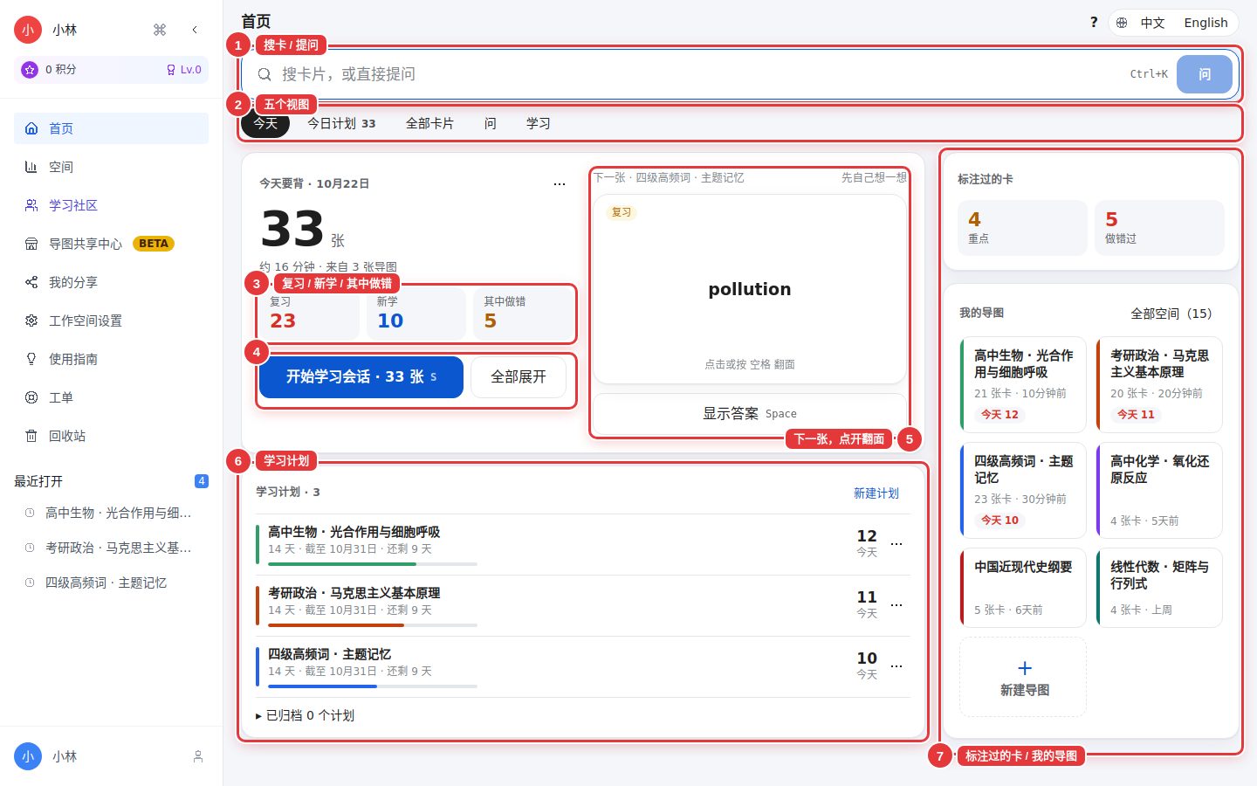Click the 四级高频词 plan progress bar
This screenshot has width=1257, height=786.
[373, 686]
